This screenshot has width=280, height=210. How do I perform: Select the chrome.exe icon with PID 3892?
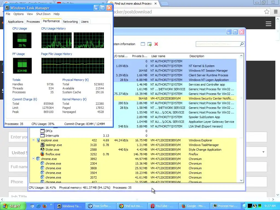click(38, 159)
